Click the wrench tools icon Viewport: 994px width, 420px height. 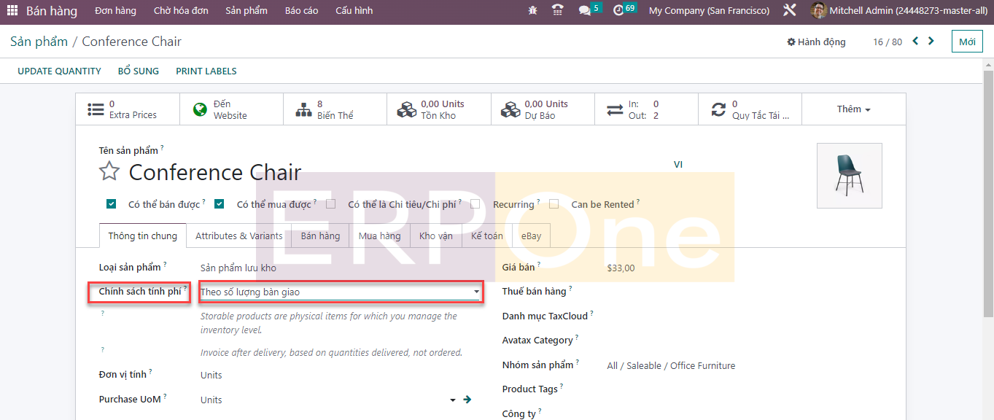click(789, 11)
